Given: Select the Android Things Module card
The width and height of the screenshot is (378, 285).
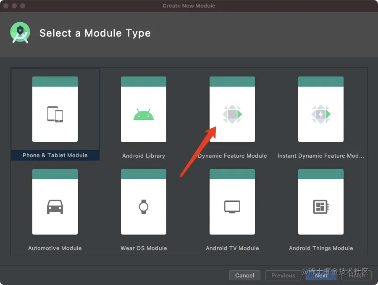Looking at the screenshot, I should (321, 202).
